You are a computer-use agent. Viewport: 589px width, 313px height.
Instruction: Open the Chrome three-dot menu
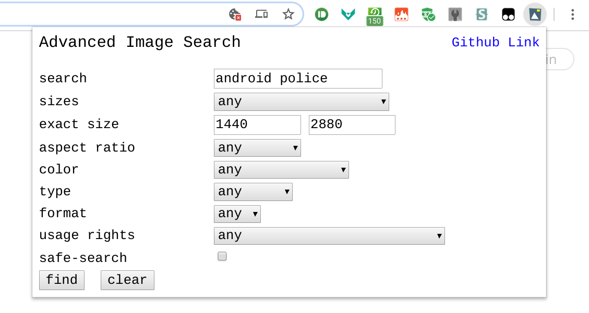572,15
